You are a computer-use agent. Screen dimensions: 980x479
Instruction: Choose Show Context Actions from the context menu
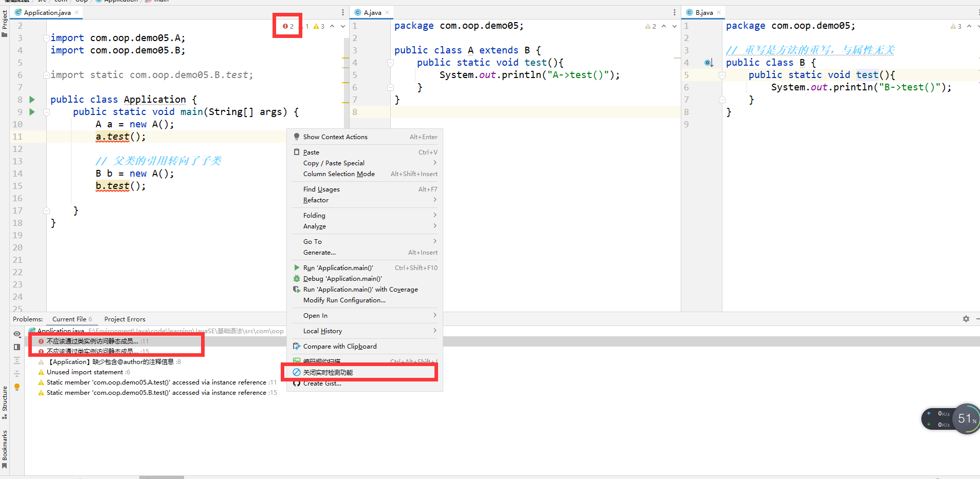coord(365,137)
